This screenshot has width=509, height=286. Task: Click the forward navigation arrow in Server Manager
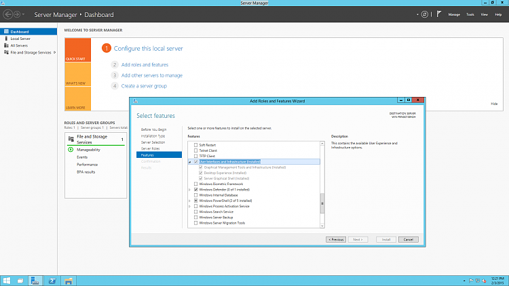point(17,14)
